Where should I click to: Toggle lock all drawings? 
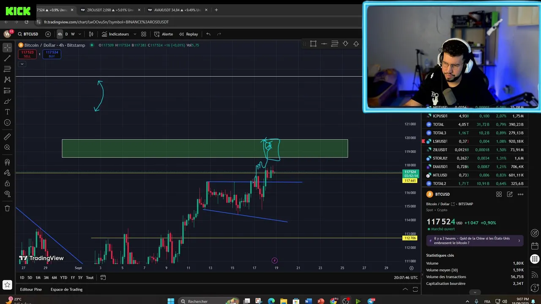7,183
